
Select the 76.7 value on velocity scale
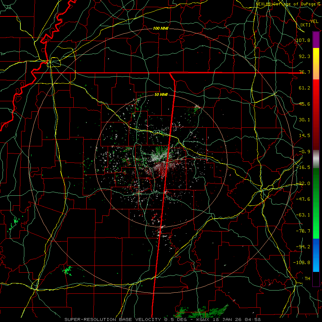(304, 72)
